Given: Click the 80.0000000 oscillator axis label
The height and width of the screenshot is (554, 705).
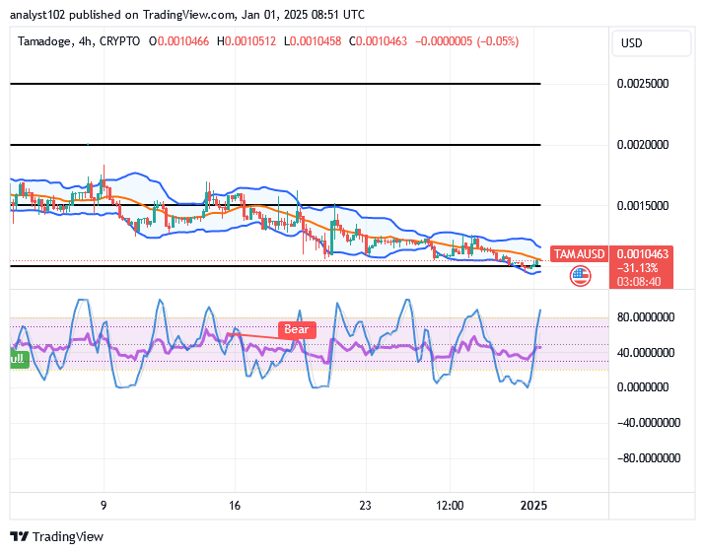Looking at the screenshot, I should click(x=646, y=317).
